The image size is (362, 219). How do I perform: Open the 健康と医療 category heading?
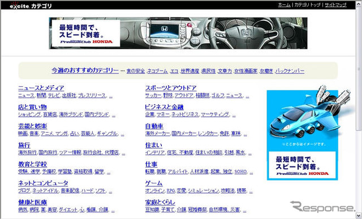[33, 203]
